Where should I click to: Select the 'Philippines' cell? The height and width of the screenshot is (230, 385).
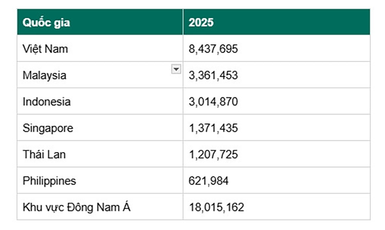100,181
